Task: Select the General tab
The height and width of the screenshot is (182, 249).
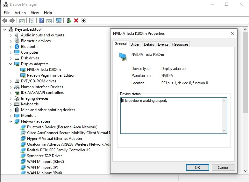Action: (121, 44)
